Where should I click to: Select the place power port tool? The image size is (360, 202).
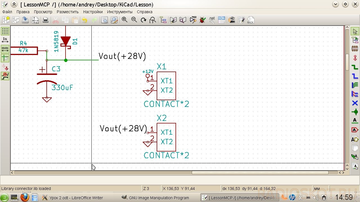(355, 58)
